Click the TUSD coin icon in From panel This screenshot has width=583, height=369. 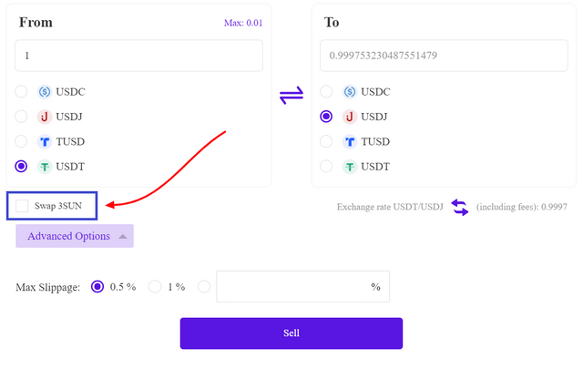[x=45, y=142]
